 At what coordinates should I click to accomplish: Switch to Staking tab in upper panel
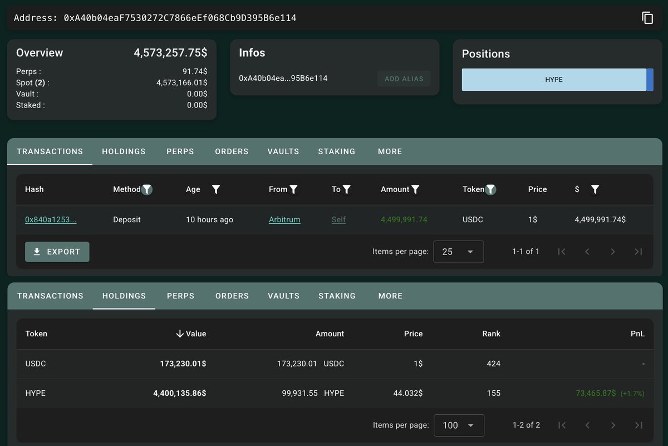(337, 151)
